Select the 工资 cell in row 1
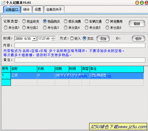The width and height of the screenshot is (148, 131). click(x=24, y=76)
